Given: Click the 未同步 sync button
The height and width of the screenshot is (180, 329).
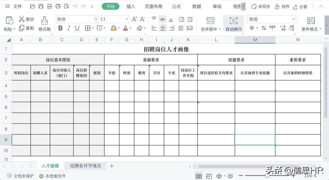Looking at the screenshot, I should [260, 7].
